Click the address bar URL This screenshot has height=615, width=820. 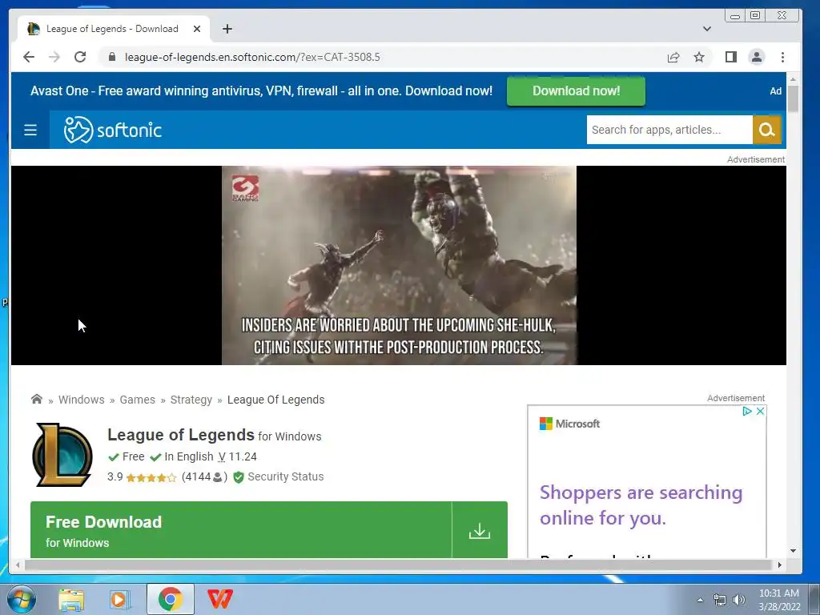[x=252, y=57]
